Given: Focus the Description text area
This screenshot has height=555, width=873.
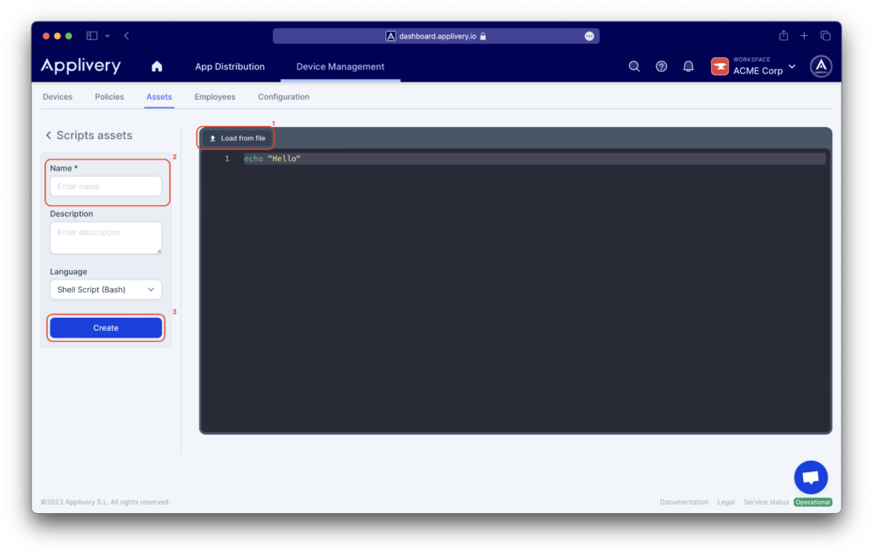Looking at the screenshot, I should click(x=106, y=238).
